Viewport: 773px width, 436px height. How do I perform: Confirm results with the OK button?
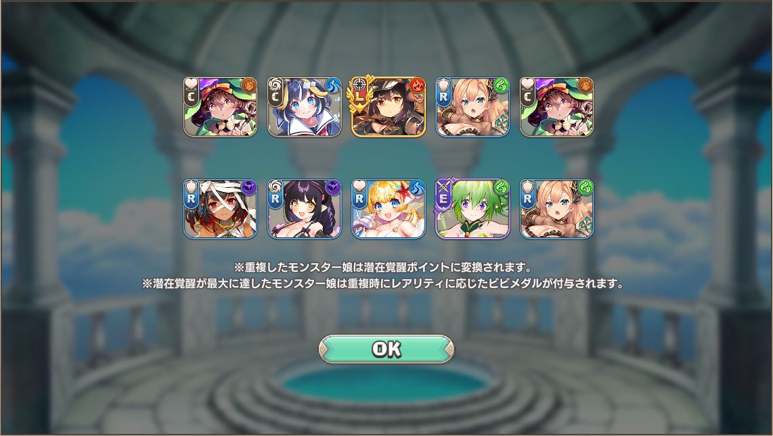pos(386,349)
